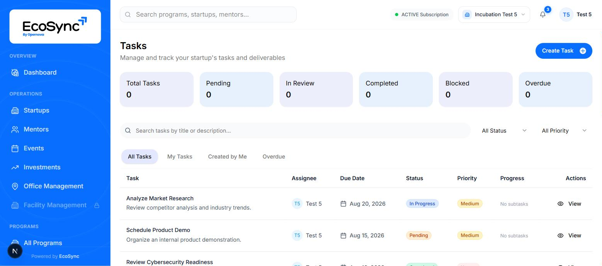Select the Overdue tab
The width and height of the screenshot is (602, 266).
(x=274, y=157)
